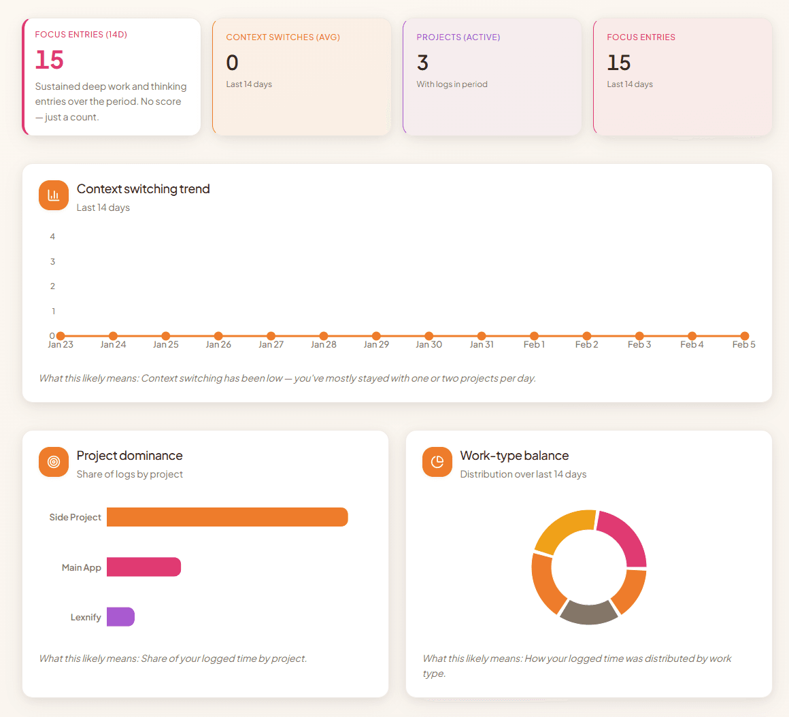Click the target icon beside Project dominance
Image resolution: width=789 pixels, height=717 pixels.
(x=53, y=461)
